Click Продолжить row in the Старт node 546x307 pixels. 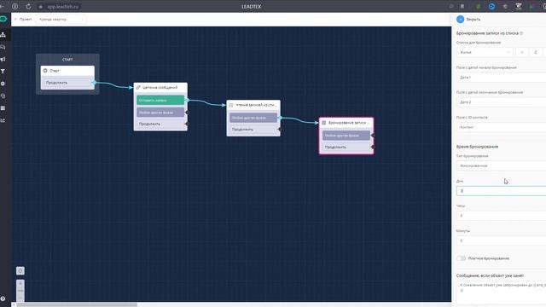click(x=67, y=83)
